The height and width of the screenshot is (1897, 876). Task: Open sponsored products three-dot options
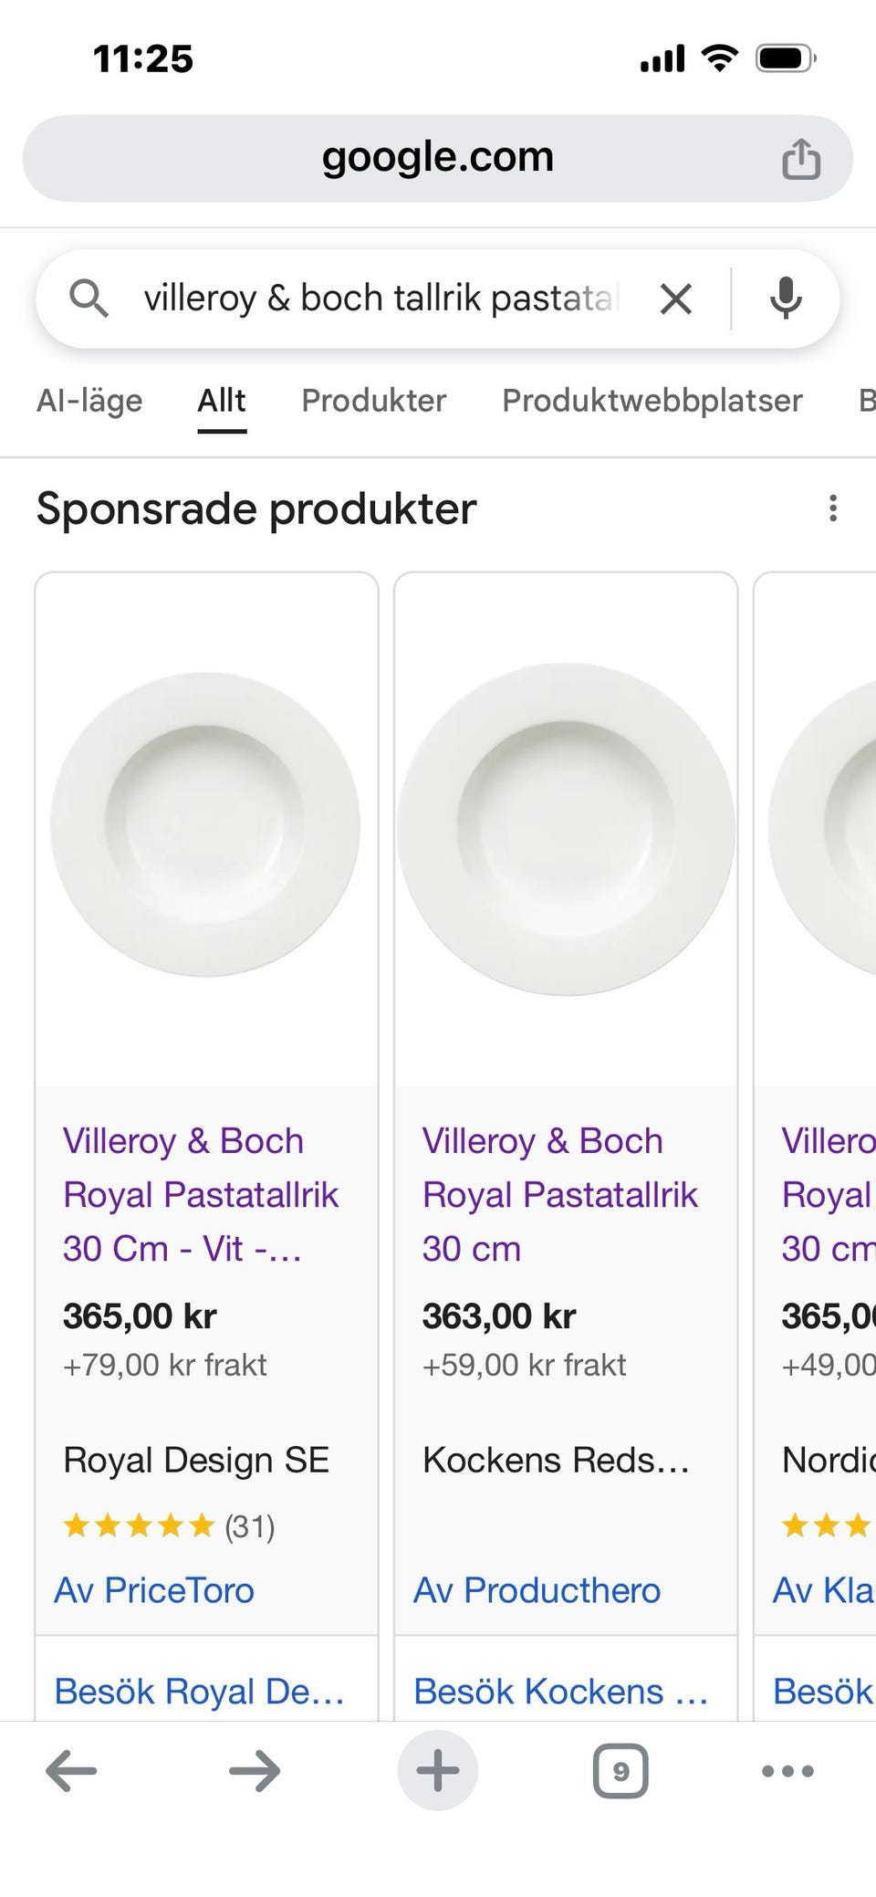(832, 508)
